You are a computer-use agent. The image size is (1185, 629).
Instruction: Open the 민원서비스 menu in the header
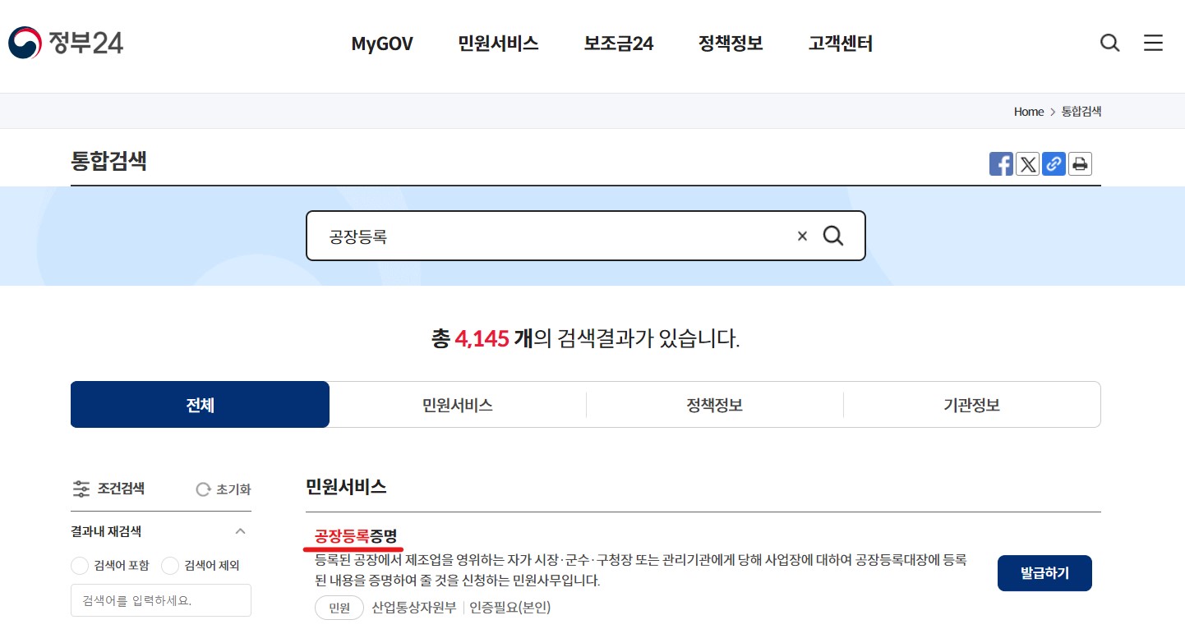[x=497, y=44]
